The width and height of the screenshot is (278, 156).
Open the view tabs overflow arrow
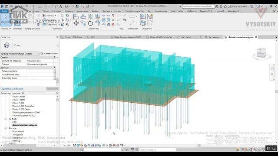click(276, 37)
